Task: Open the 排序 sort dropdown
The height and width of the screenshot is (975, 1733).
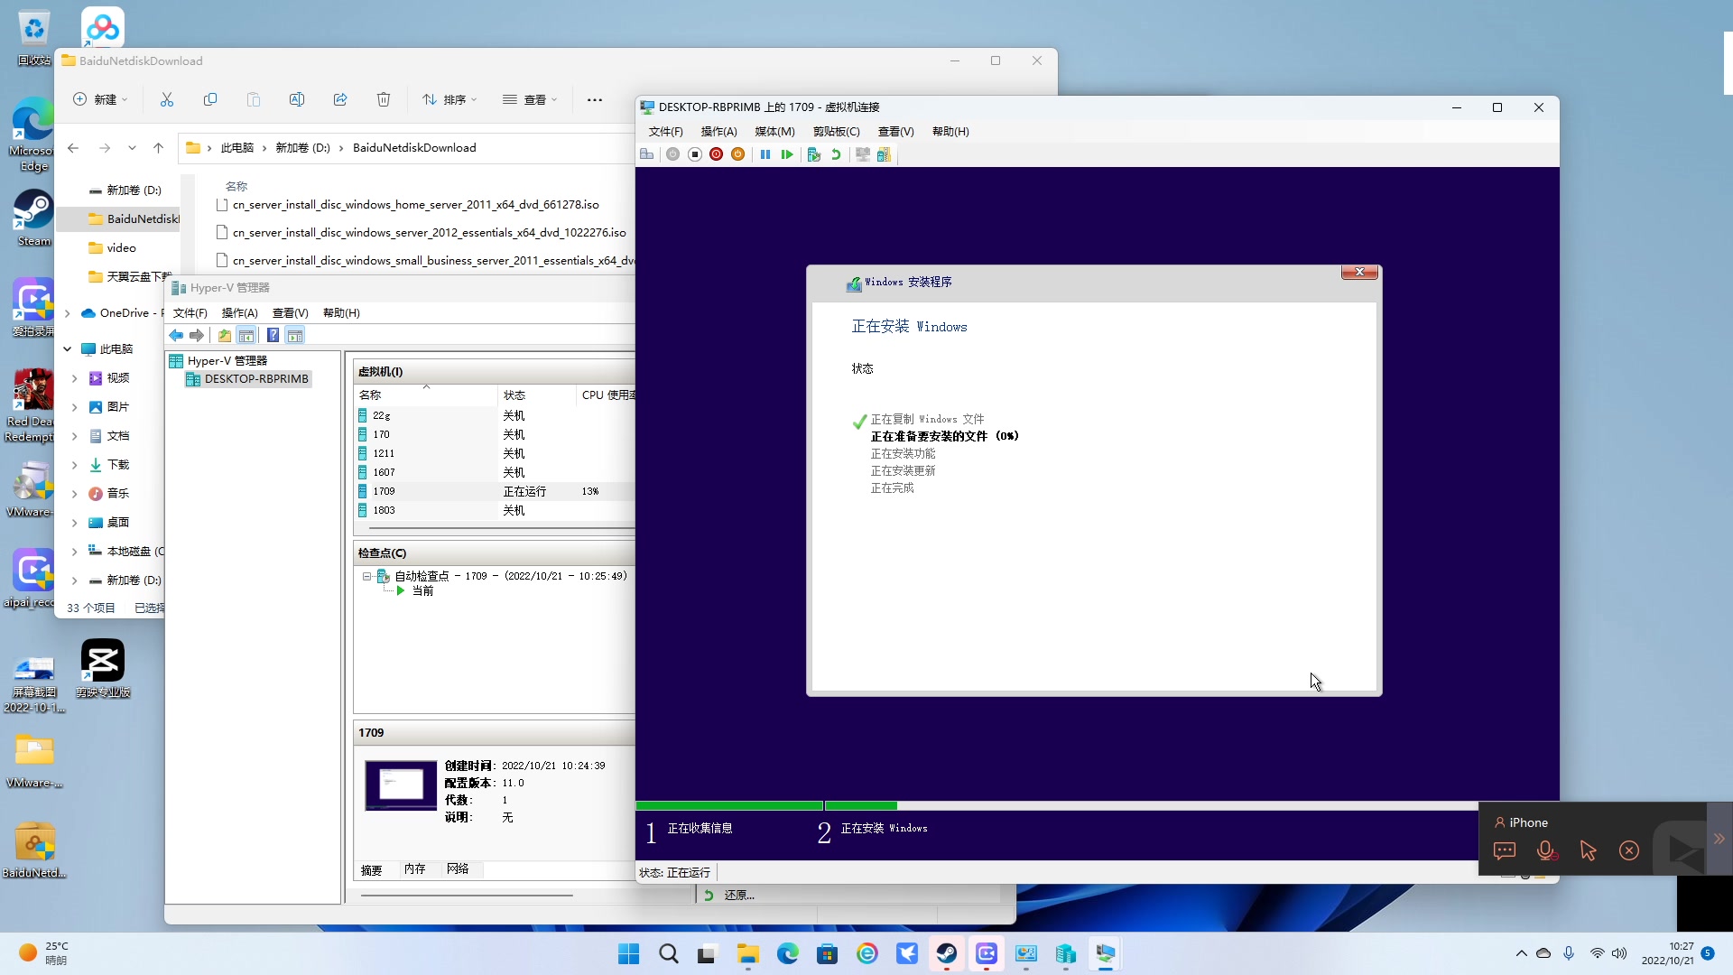Action: [449, 99]
